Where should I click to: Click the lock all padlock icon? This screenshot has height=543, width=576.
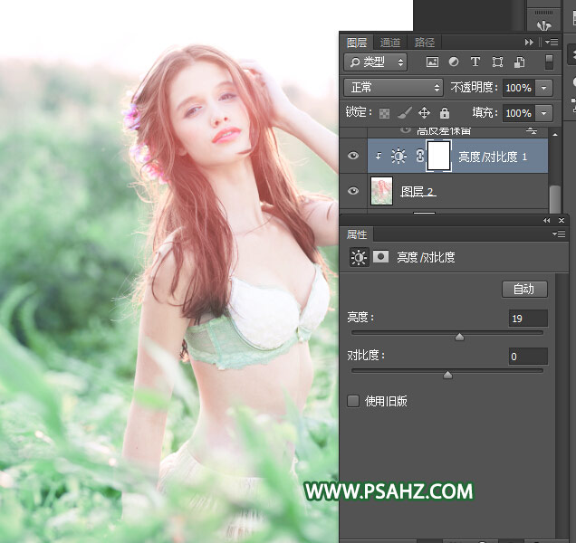[x=445, y=113]
